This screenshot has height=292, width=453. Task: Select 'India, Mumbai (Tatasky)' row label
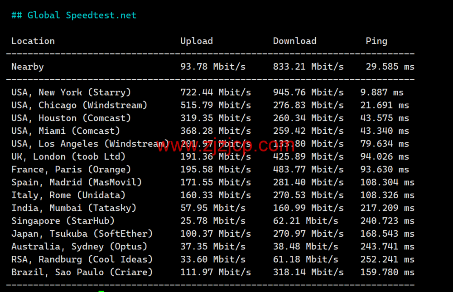pyautogui.click(x=74, y=208)
